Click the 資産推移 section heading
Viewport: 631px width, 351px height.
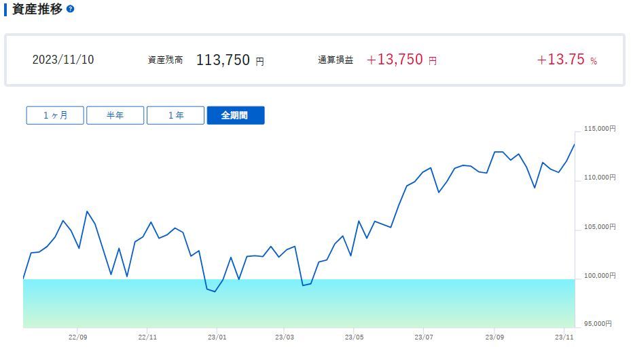tap(37, 9)
